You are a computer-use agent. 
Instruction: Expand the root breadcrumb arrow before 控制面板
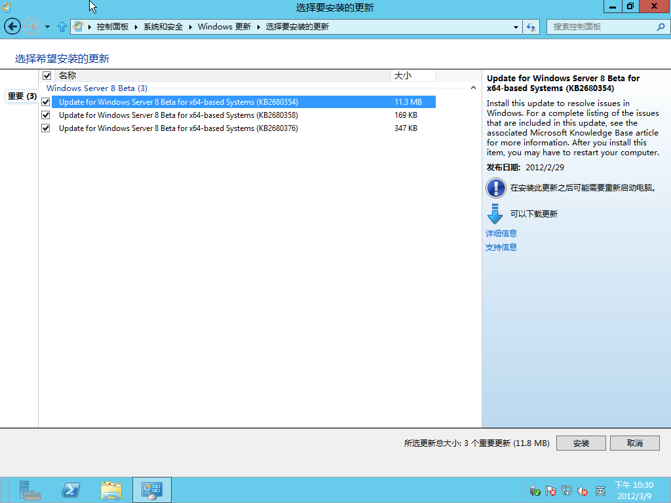pyautogui.click(x=90, y=27)
